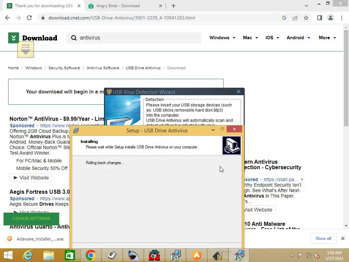Open Windows Start button
The image size is (349, 262).
coord(8,255)
